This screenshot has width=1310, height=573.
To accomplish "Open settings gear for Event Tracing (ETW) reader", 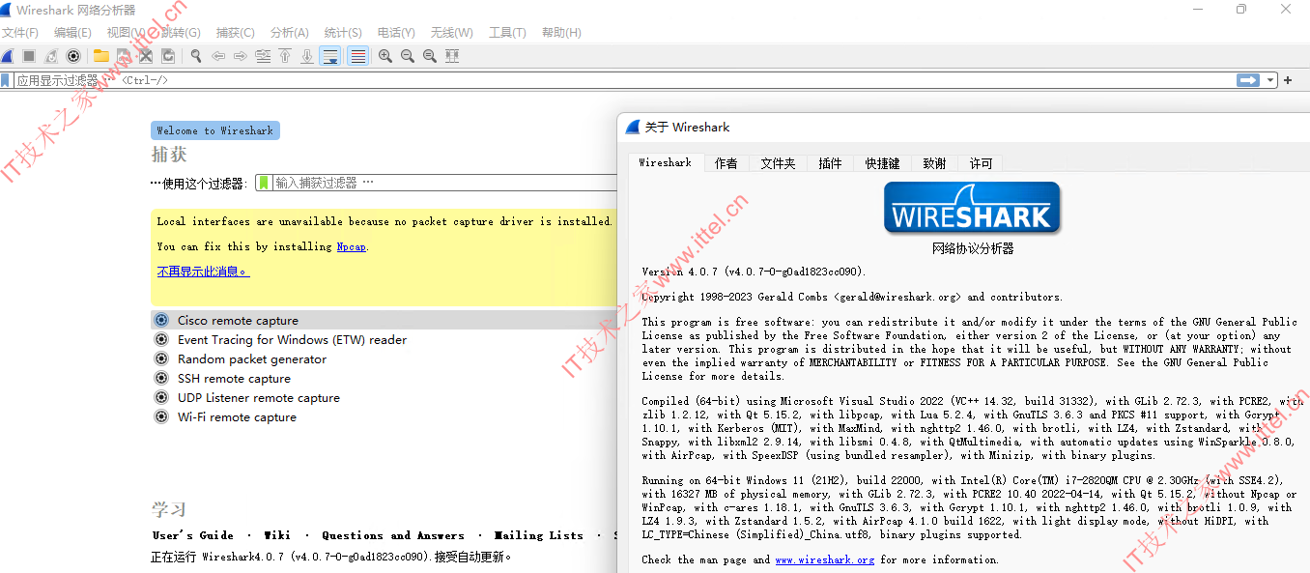I will pos(161,339).
